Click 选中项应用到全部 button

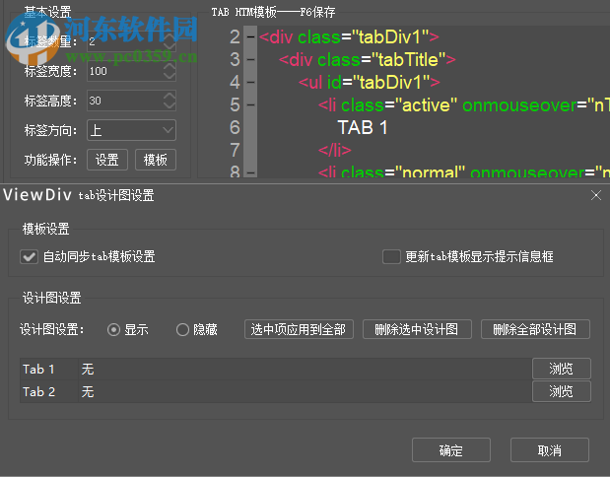(x=299, y=329)
